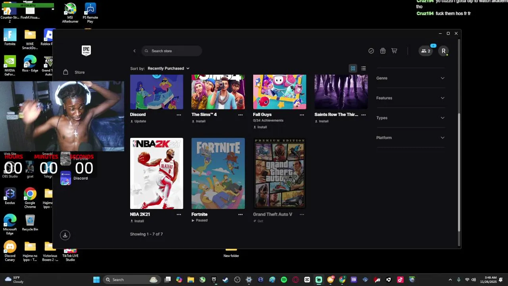The width and height of the screenshot is (508, 286).
Task: Select the NBA 2K21 cover thumbnail
Action: (x=156, y=173)
